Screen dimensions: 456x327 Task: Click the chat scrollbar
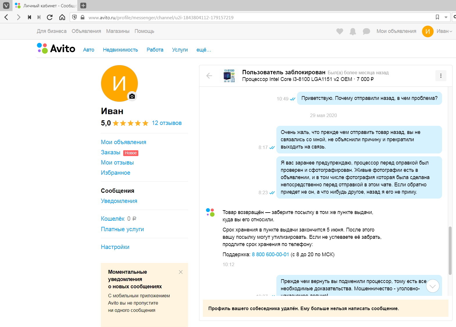click(450, 250)
